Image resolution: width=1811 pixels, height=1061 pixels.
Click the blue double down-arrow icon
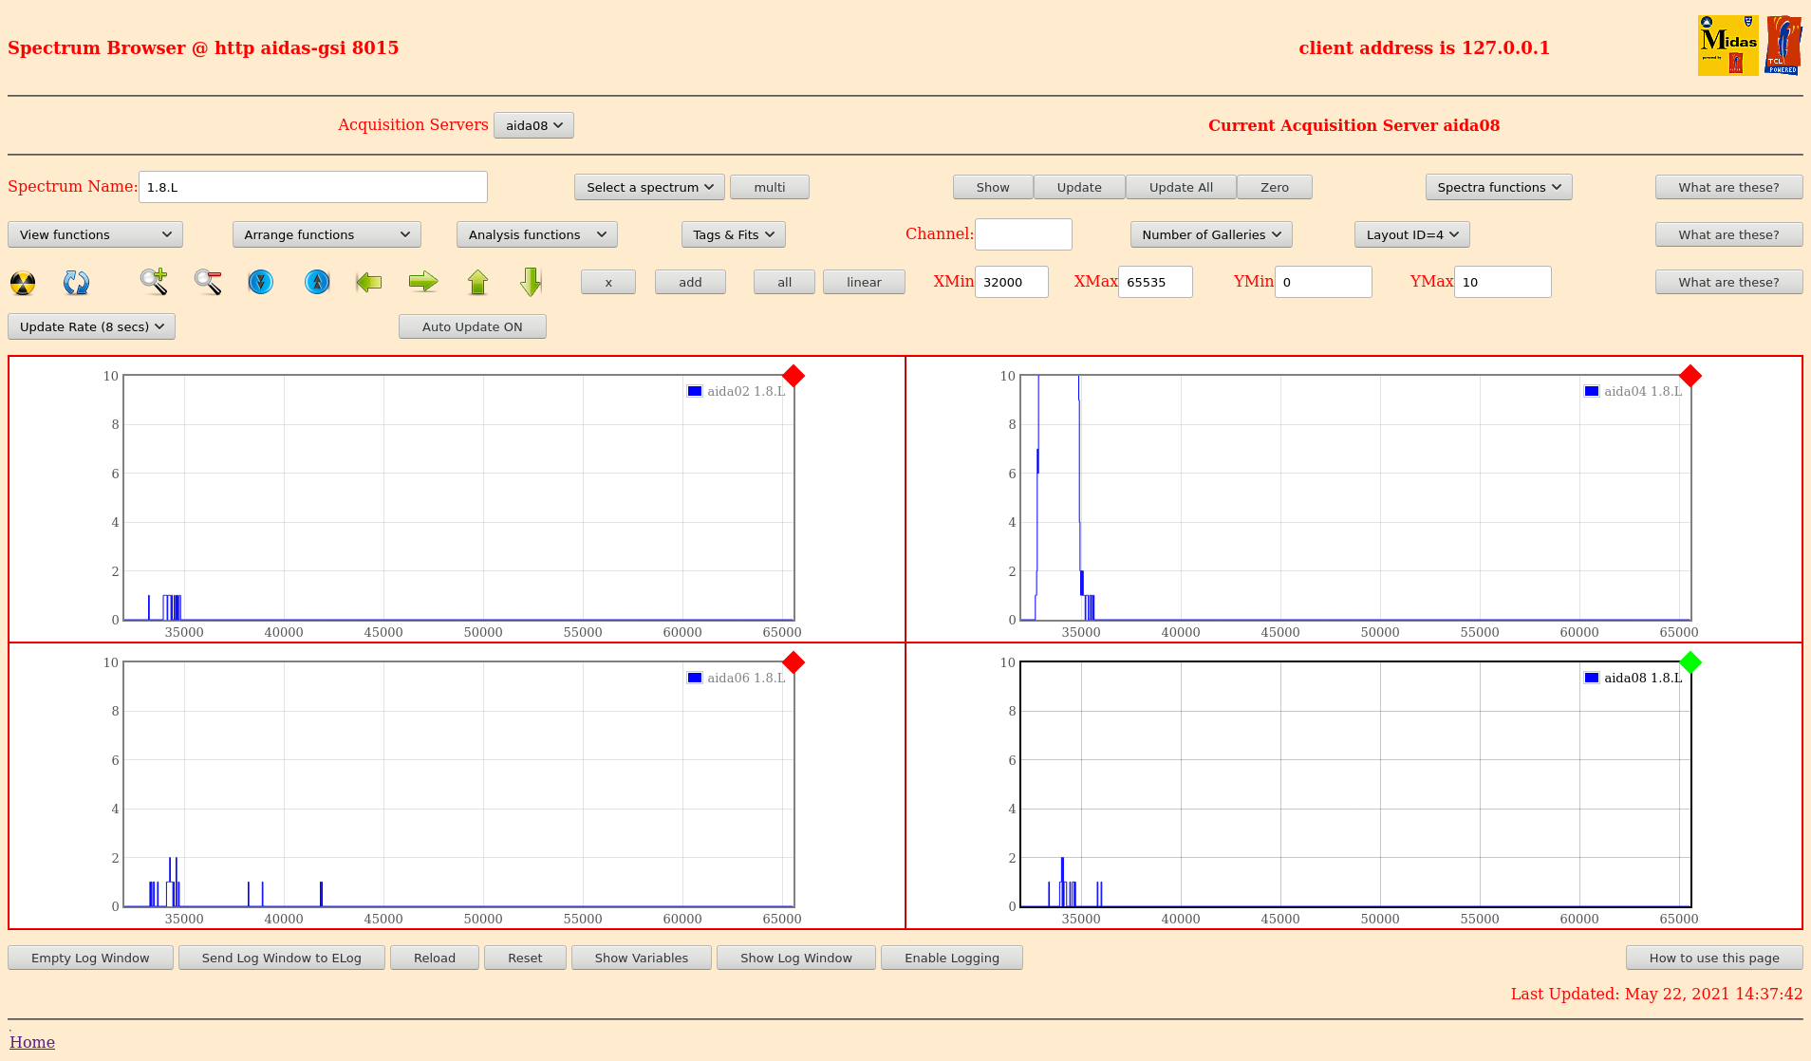[260, 282]
